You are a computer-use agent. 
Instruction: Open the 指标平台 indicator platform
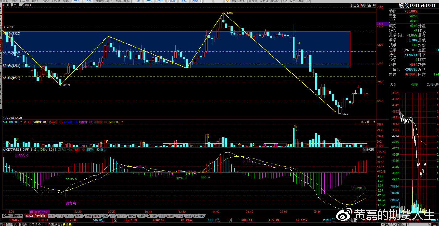point(17,216)
